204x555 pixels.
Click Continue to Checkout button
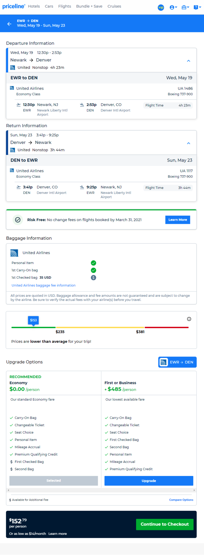coord(165,524)
